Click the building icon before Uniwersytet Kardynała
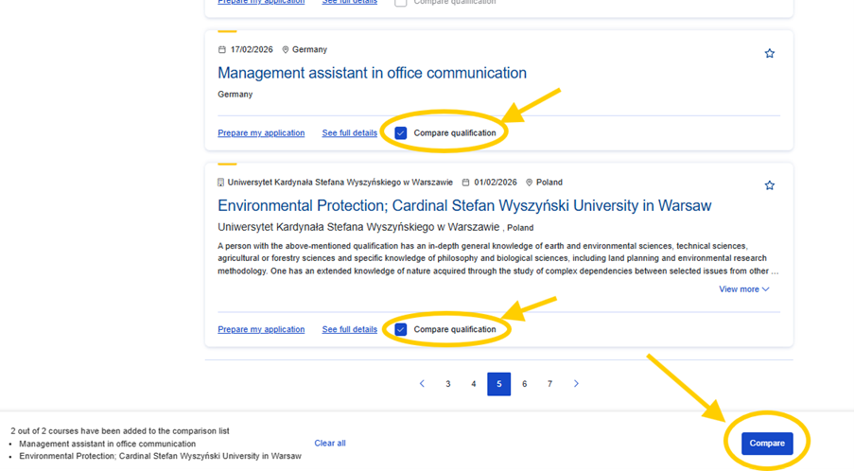The width and height of the screenshot is (854, 471). point(221,183)
